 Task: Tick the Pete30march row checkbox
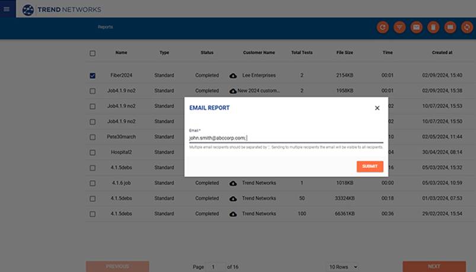[x=92, y=137]
